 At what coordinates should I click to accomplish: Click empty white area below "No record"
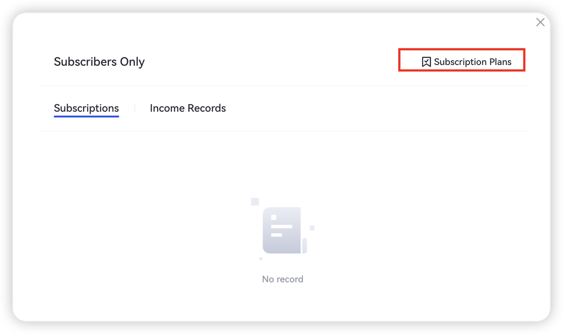coord(282,303)
